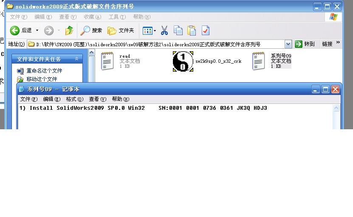This screenshot has height=217, width=353.
Task: Collapse the 文件和文件夹任务 panel chevron
Action: coord(76,59)
